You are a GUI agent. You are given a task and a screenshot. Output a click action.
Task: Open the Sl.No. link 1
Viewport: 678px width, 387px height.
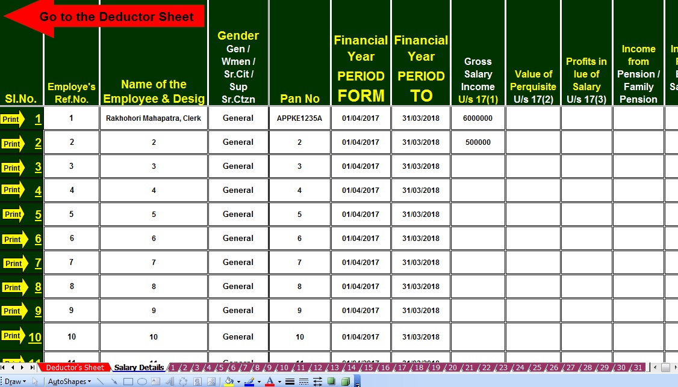click(x=38, y=119)
